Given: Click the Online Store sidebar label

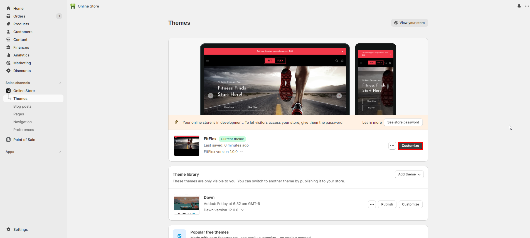Looking at the screenshot, I should [x=24, y=91].
